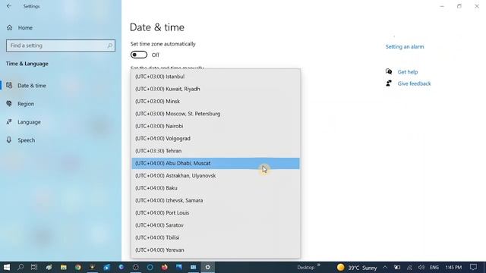Open taskbar Search
This screenshot has height=273, width=486.
(x=21, y=267)
